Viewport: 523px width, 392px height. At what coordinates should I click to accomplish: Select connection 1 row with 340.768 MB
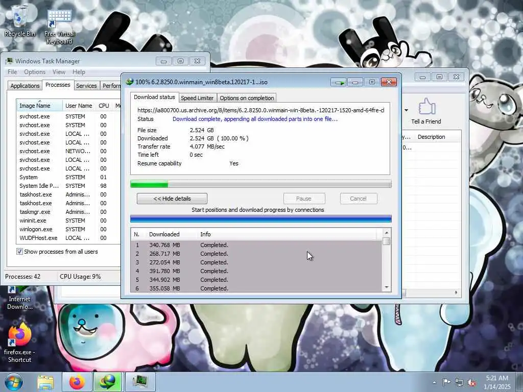(257, 245)
